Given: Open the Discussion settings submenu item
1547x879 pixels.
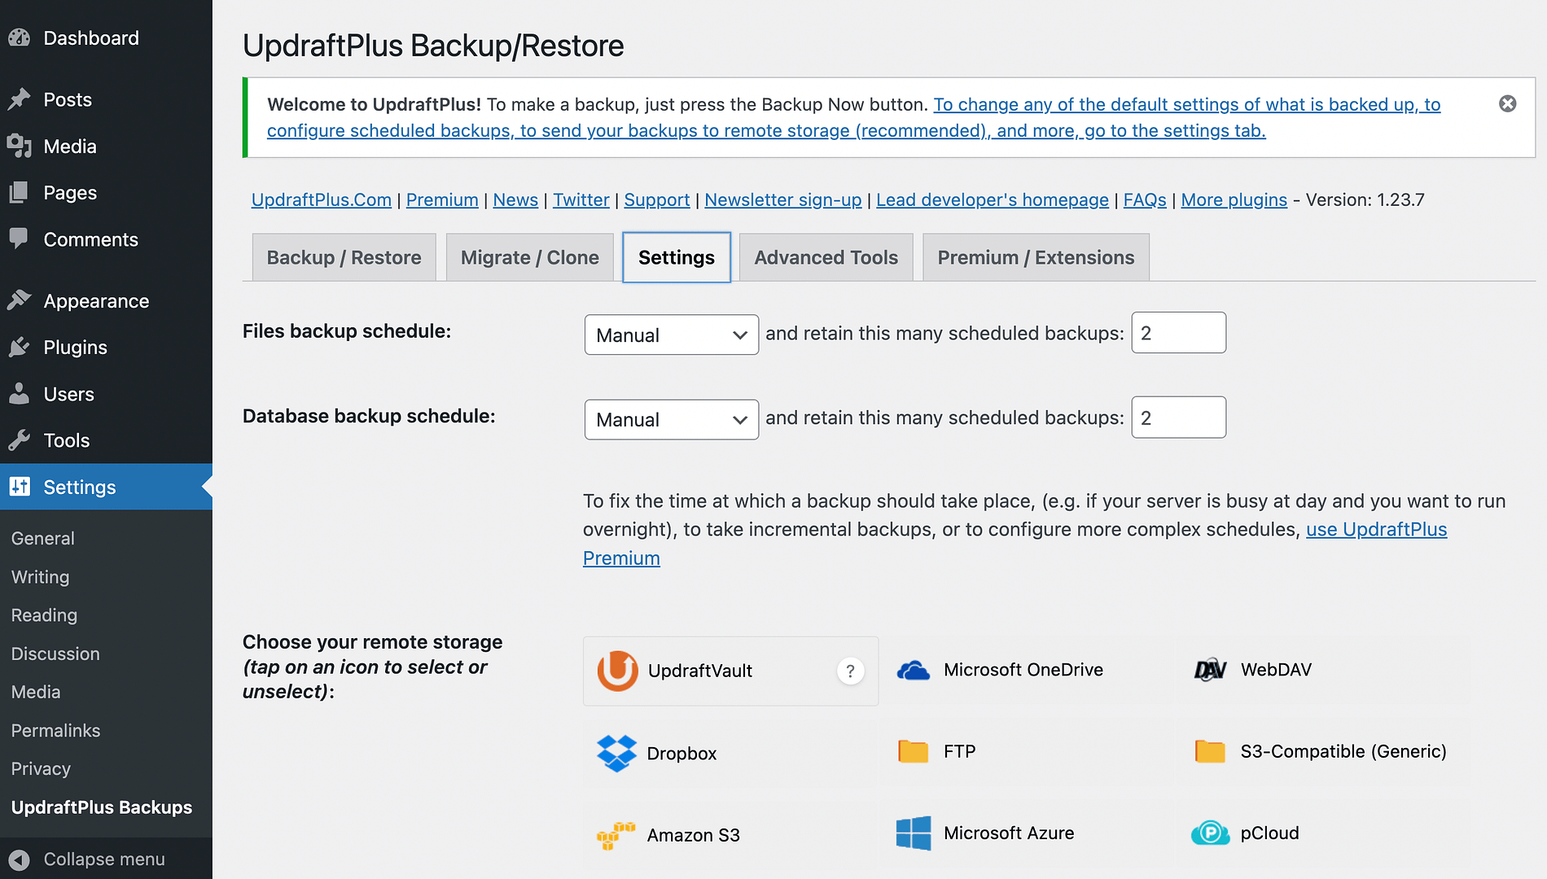Looking at the screenshot, I should click(x=55, y=654).
